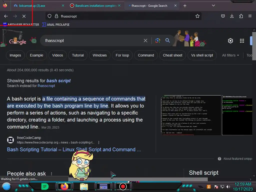Viewport: 256px width, 192px height.
Task: Switch to Bandicam installation complete tab
Action: (x=95, y=6)
